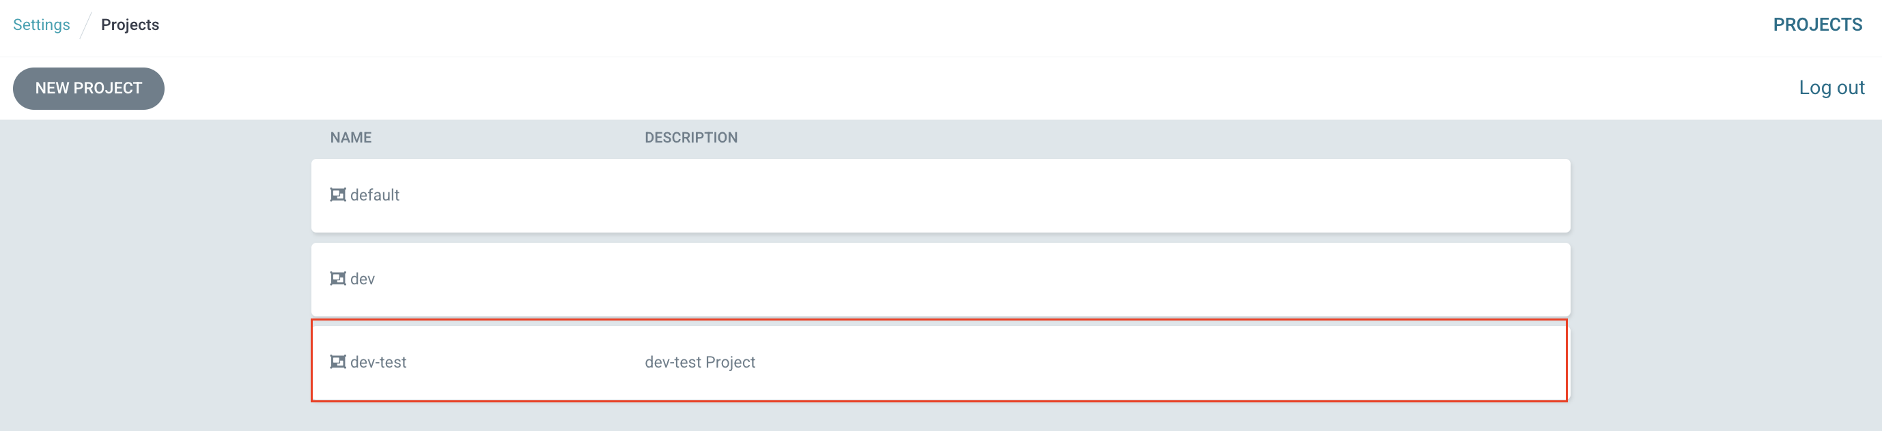Select the default project row card
Viewport: 1882px width, 431px height.
click(x=940, y=196)
